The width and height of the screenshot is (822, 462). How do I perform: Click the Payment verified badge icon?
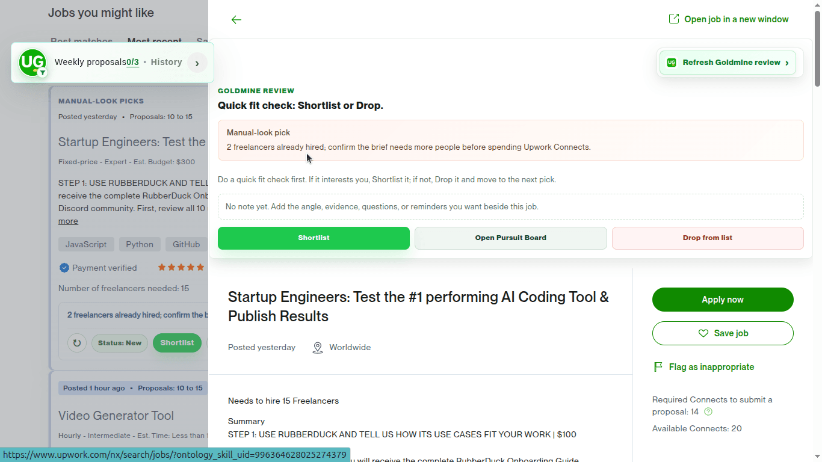[64, 268]
